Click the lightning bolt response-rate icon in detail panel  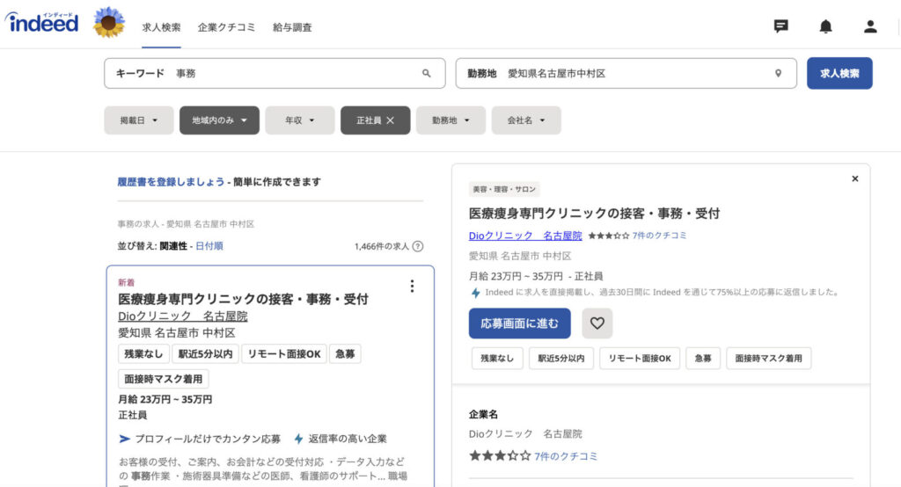pos(475,293)
